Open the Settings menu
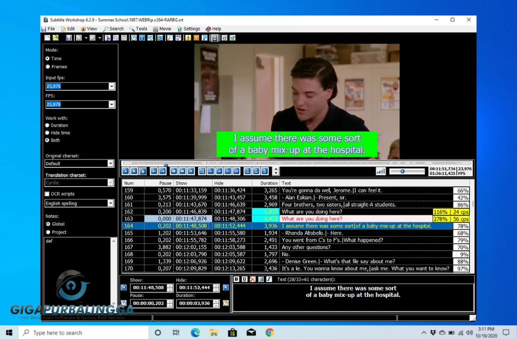This screenshot has width=517, height=339. 189,29
